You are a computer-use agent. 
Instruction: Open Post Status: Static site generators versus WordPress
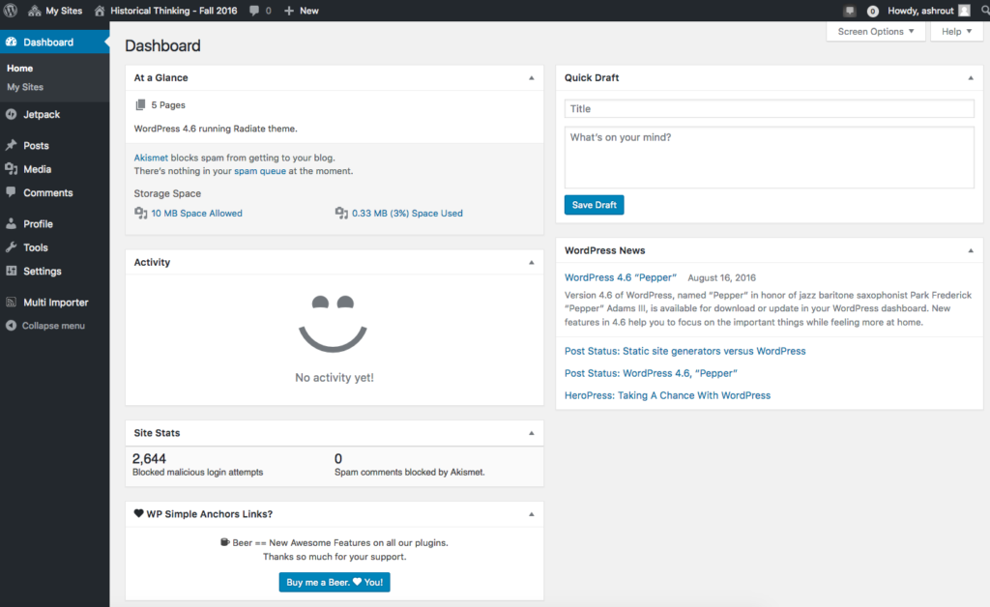(685, 351)
